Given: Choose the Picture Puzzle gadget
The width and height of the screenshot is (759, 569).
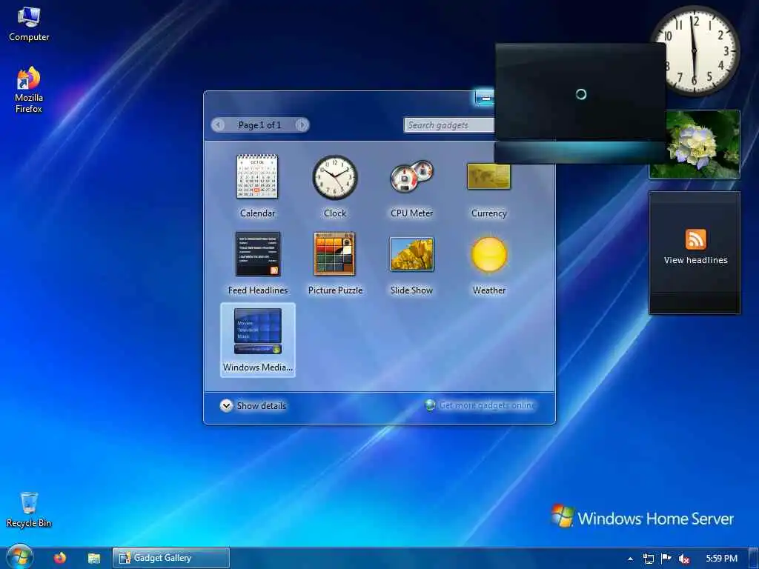Looking at the screenshot, I should pos(334,254).
